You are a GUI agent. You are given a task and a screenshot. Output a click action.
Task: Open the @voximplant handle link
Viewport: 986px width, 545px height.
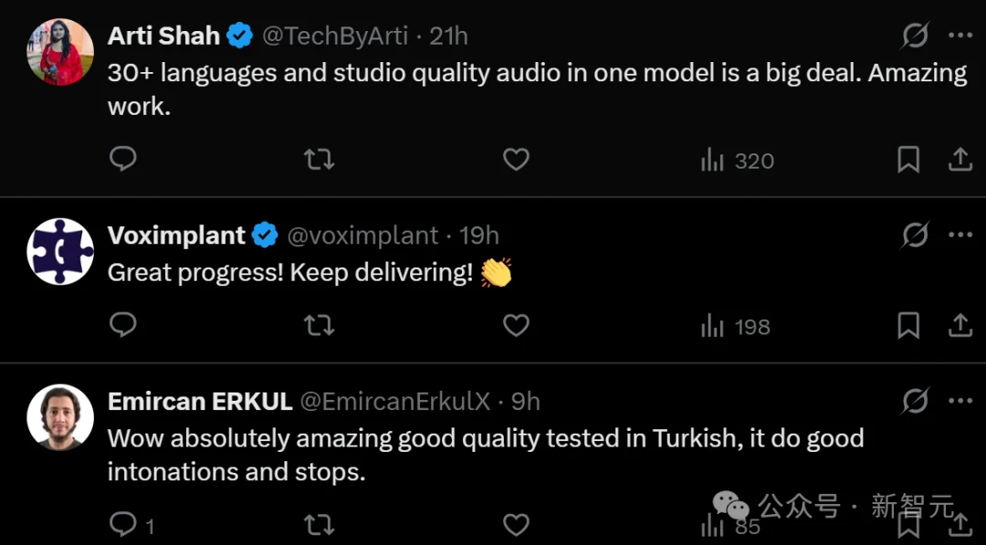click(362, 236)
